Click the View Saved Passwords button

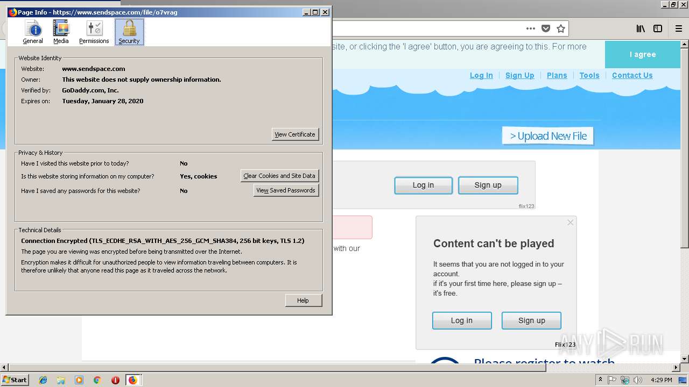click(x=286, y=190)
